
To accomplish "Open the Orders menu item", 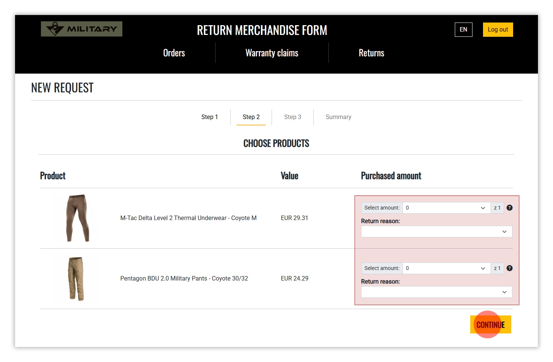I will click(x=174, y=53).
